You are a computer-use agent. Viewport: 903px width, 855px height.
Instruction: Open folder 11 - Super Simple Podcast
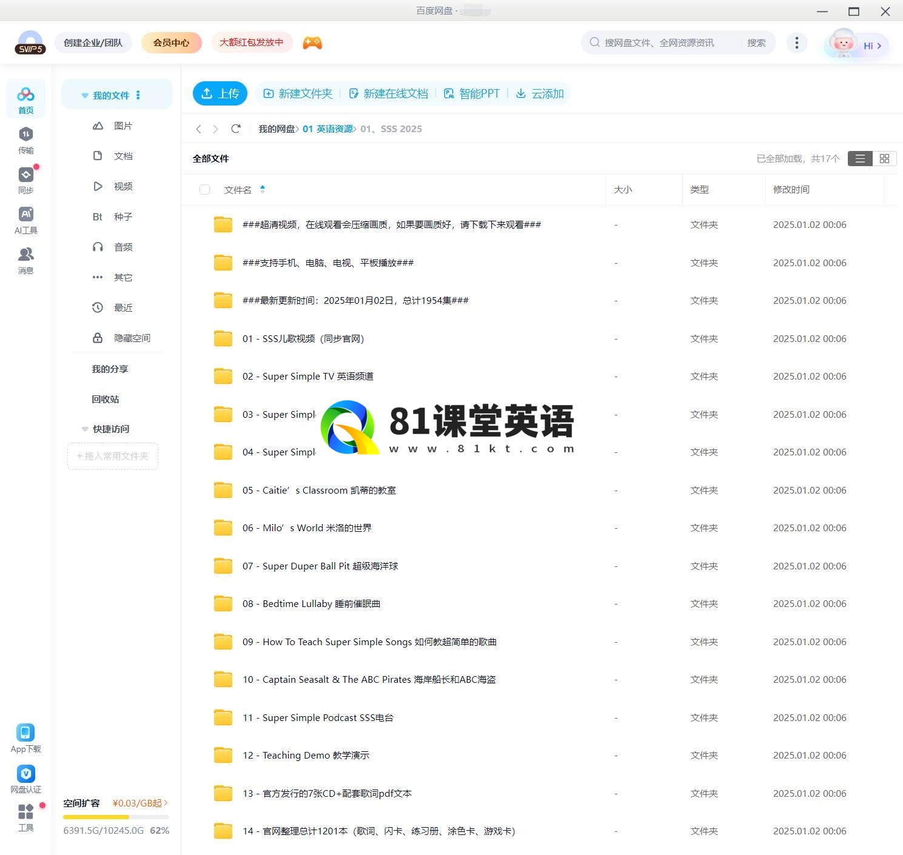318,718
